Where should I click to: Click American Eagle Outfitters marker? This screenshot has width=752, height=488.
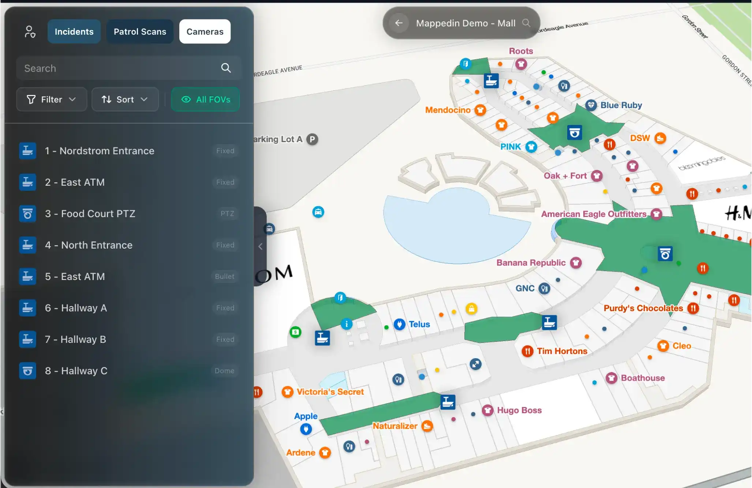coord(656,214)
